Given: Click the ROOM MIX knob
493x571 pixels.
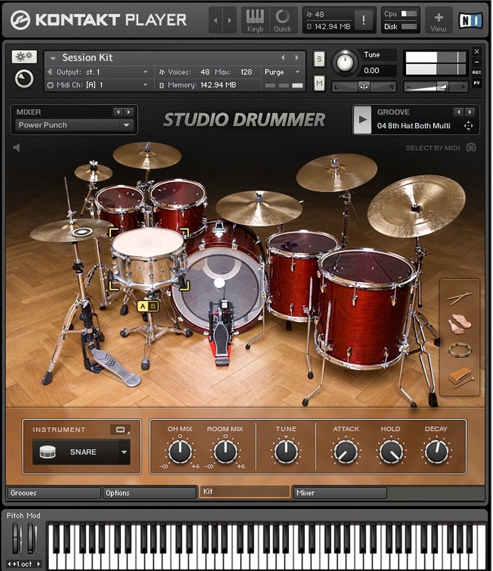Looking at the screenshot, I should click(225, 452).
